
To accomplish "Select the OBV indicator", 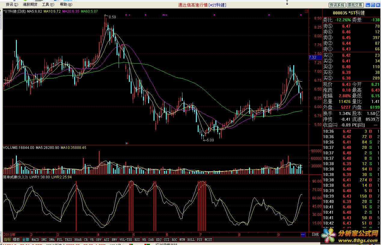I will 99,240.
